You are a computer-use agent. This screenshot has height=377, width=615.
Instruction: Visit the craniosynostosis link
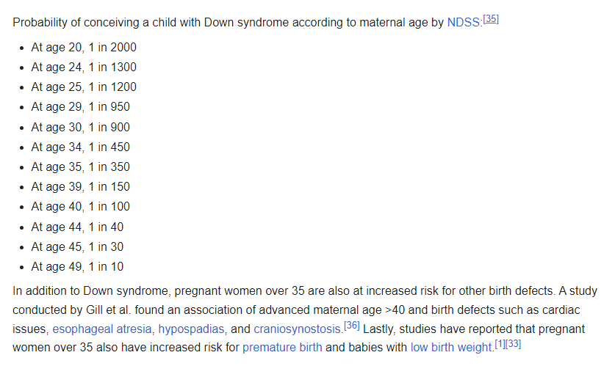coord(297,329)
